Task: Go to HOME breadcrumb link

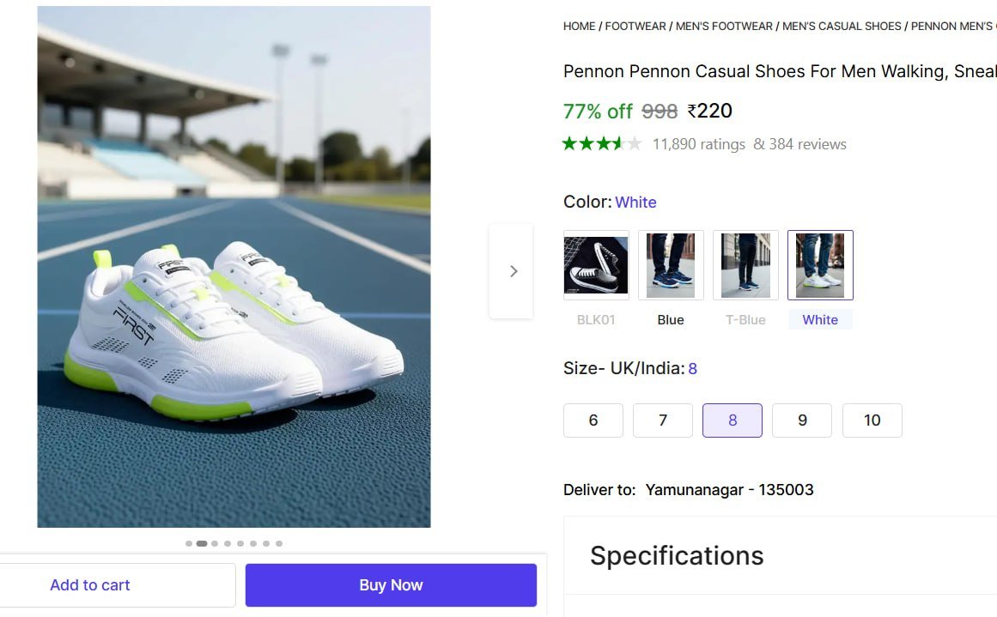Action: [579, 27]
